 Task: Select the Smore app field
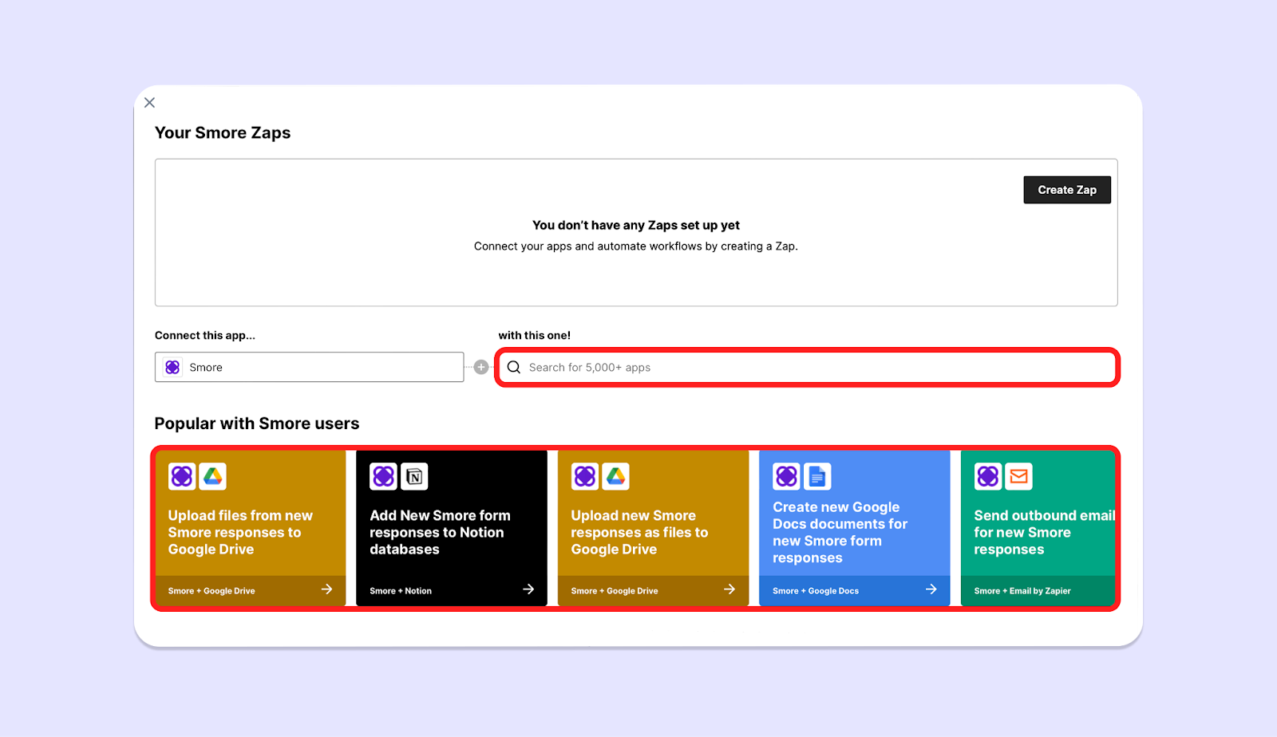[309, 367]
